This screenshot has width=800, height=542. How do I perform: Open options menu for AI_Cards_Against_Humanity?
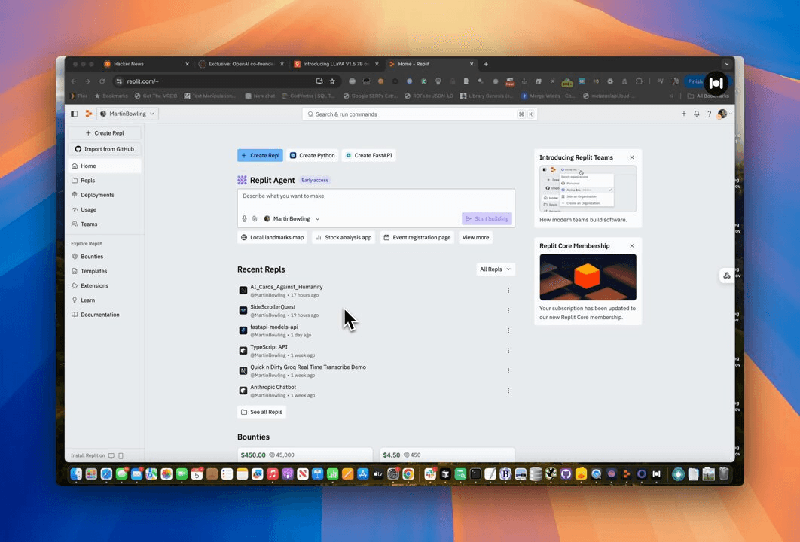pos(508,291)
